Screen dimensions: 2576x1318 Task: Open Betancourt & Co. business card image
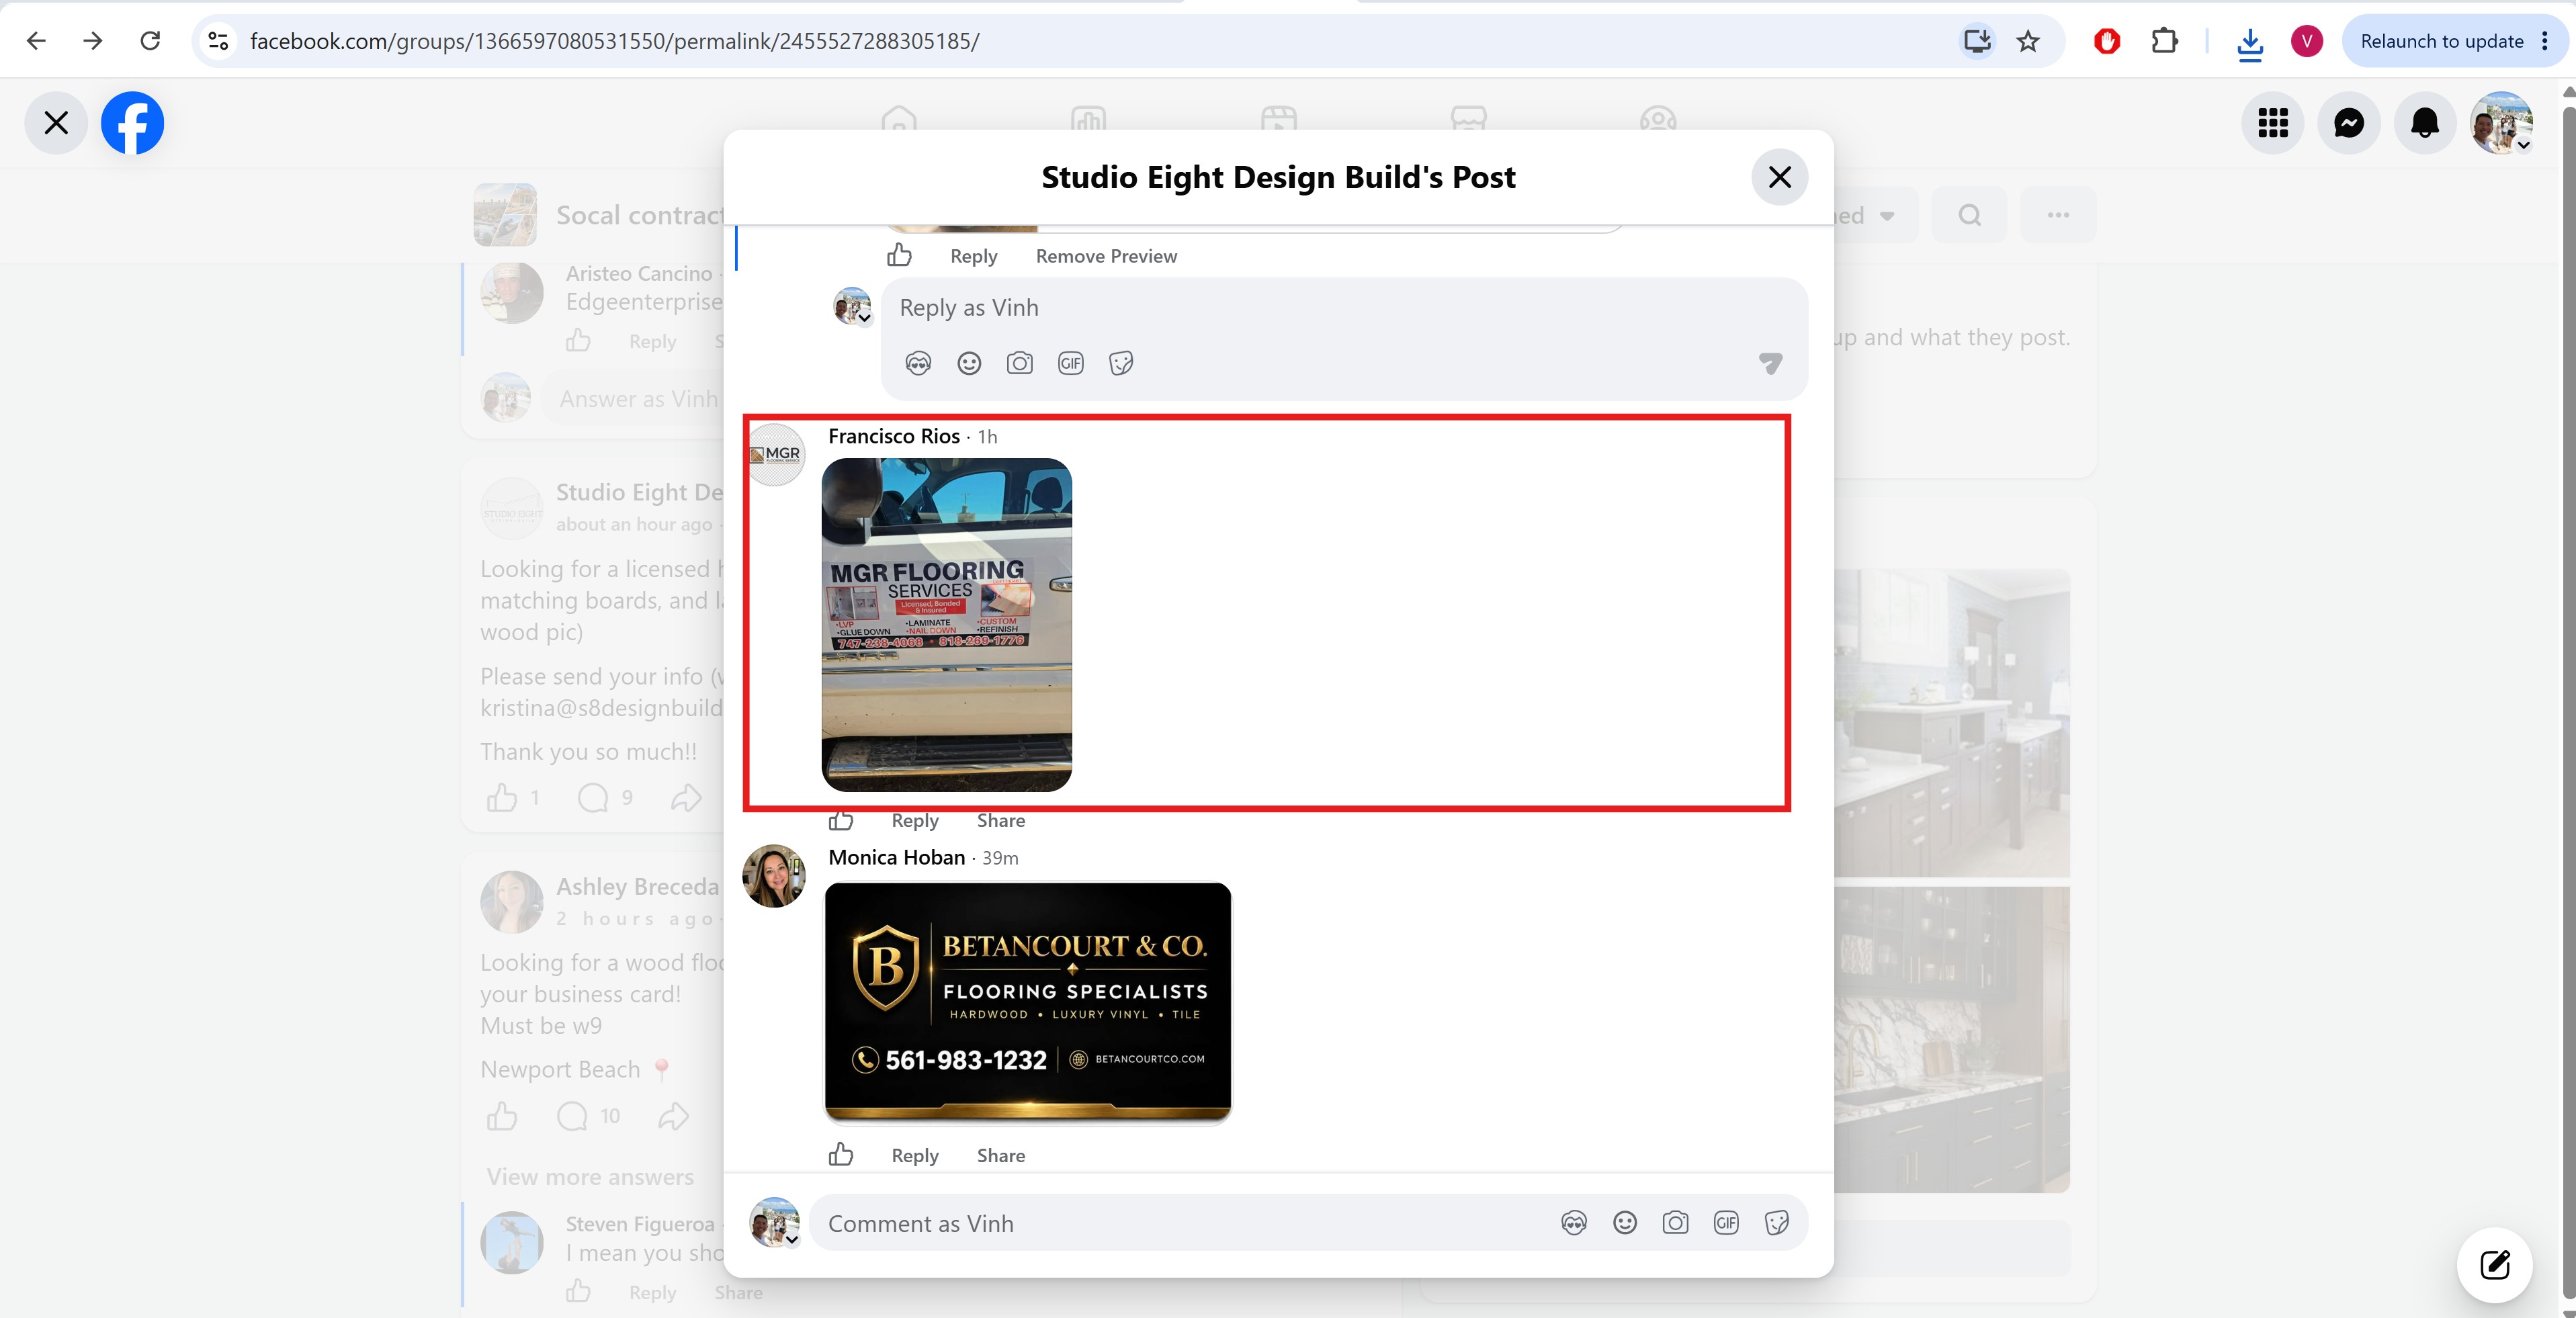click(1028, 1002)
